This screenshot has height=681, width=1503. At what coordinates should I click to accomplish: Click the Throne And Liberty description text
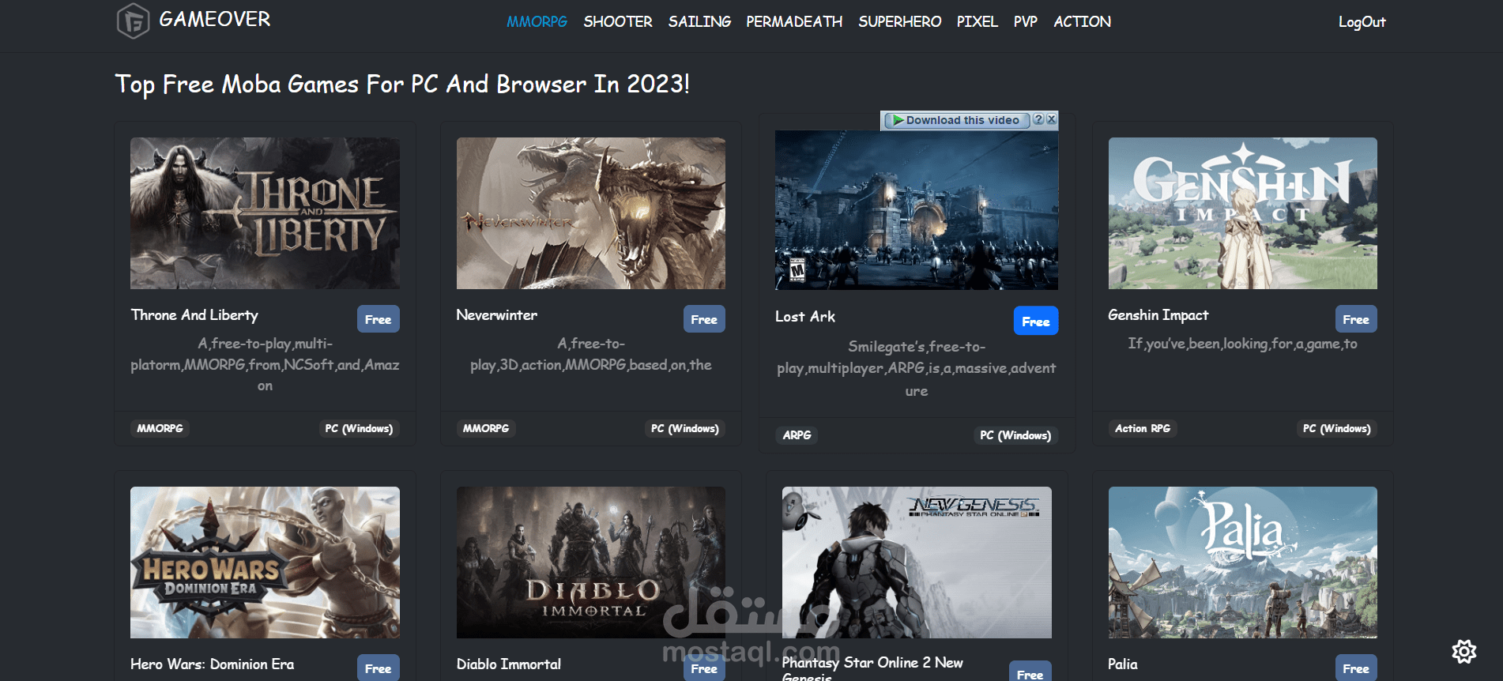[265, 365]
